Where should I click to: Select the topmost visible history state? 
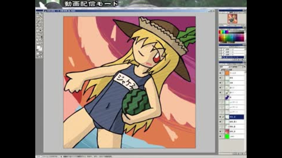(x=232, y=49)
